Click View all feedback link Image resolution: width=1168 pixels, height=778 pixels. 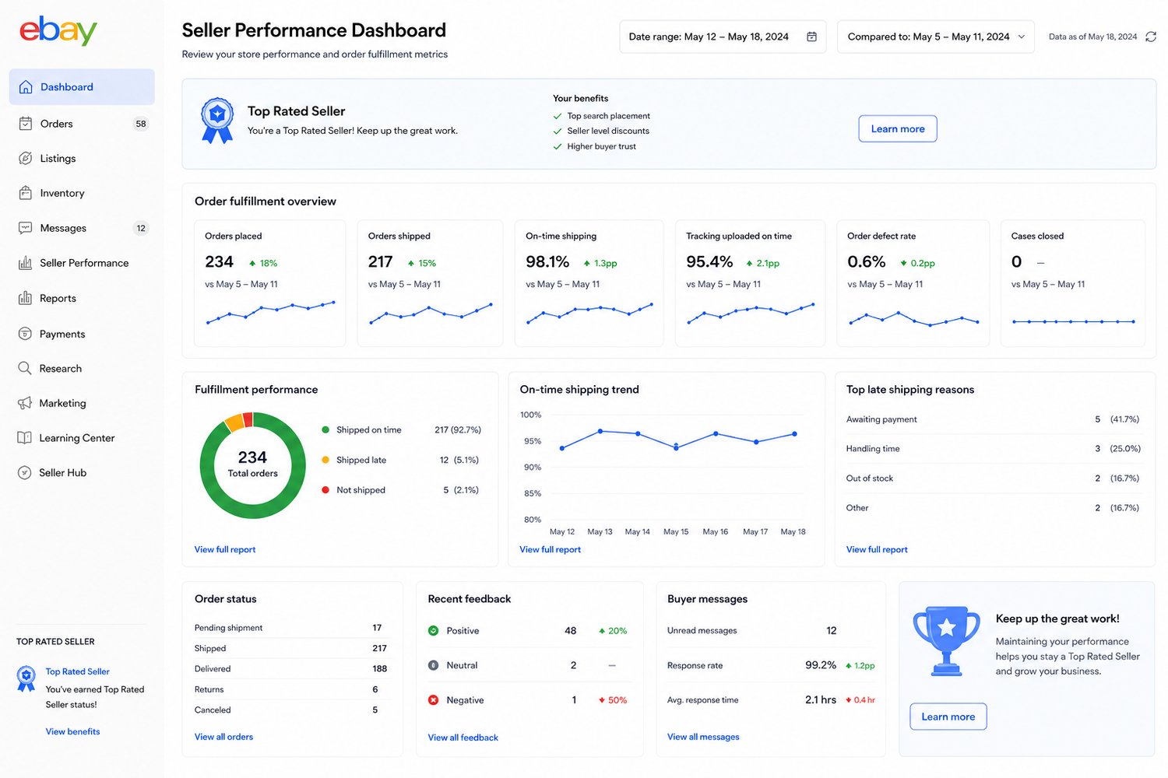(x=463, y=738)
